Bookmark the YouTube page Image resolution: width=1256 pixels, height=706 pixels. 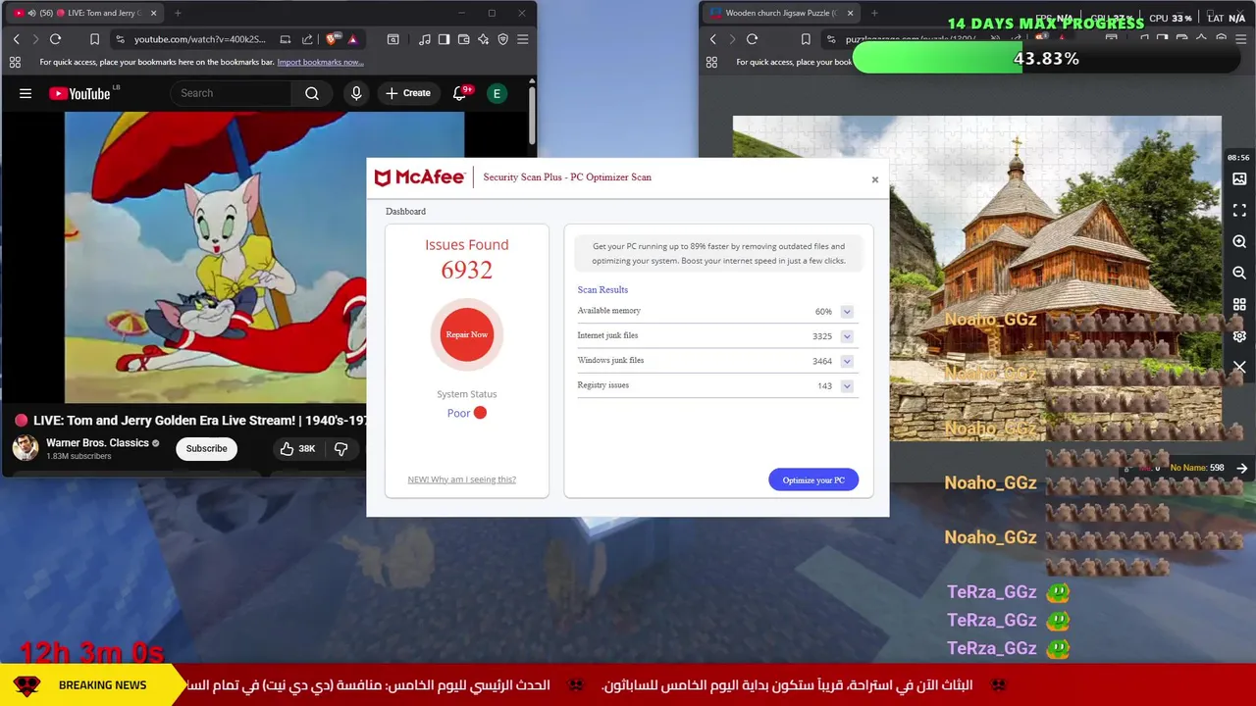[x=94, y=39]
